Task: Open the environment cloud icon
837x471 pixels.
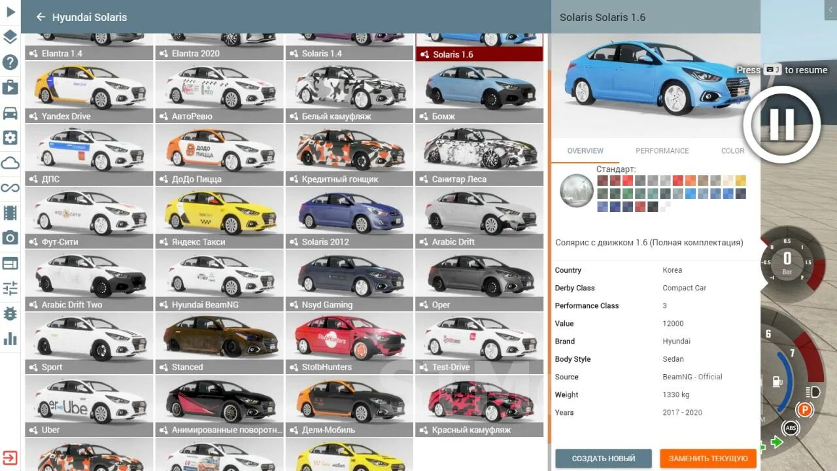Action: [x=10, y=162]
